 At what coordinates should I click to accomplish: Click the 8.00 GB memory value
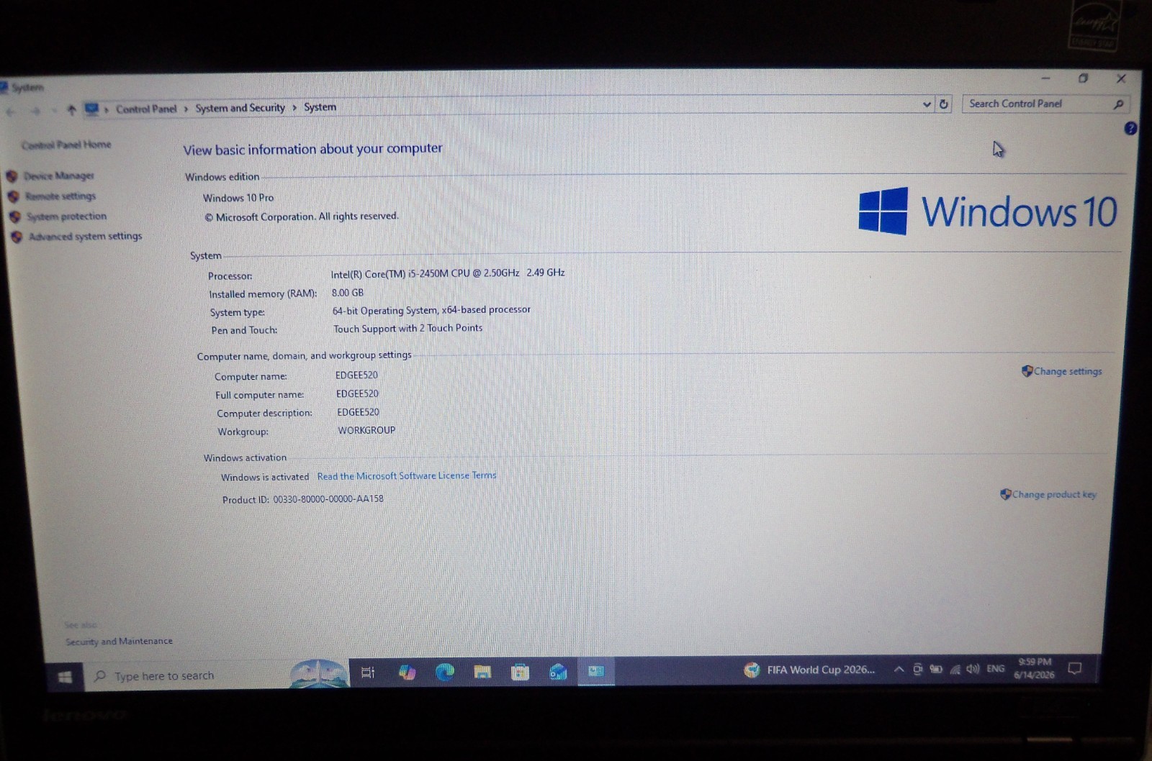coord(347,293)
